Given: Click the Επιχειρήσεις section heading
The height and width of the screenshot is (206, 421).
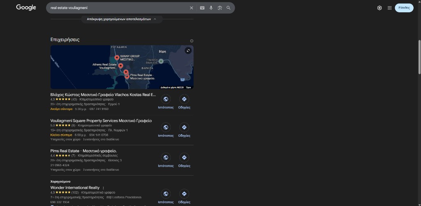Looking at the screenshot, I should (65, 40).
